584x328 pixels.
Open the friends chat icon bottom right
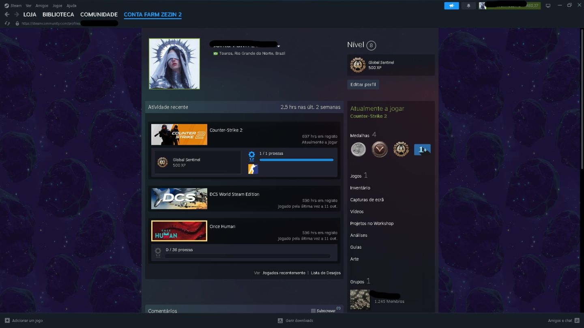(x=577, y=320)
